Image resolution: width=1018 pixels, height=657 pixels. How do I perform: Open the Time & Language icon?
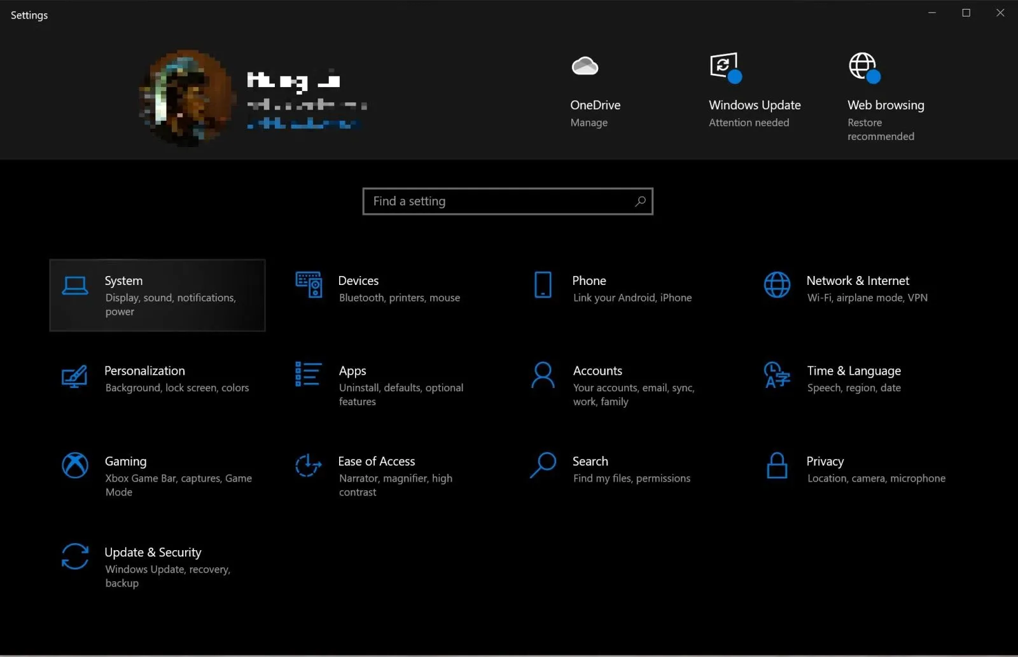pos(777,375)
